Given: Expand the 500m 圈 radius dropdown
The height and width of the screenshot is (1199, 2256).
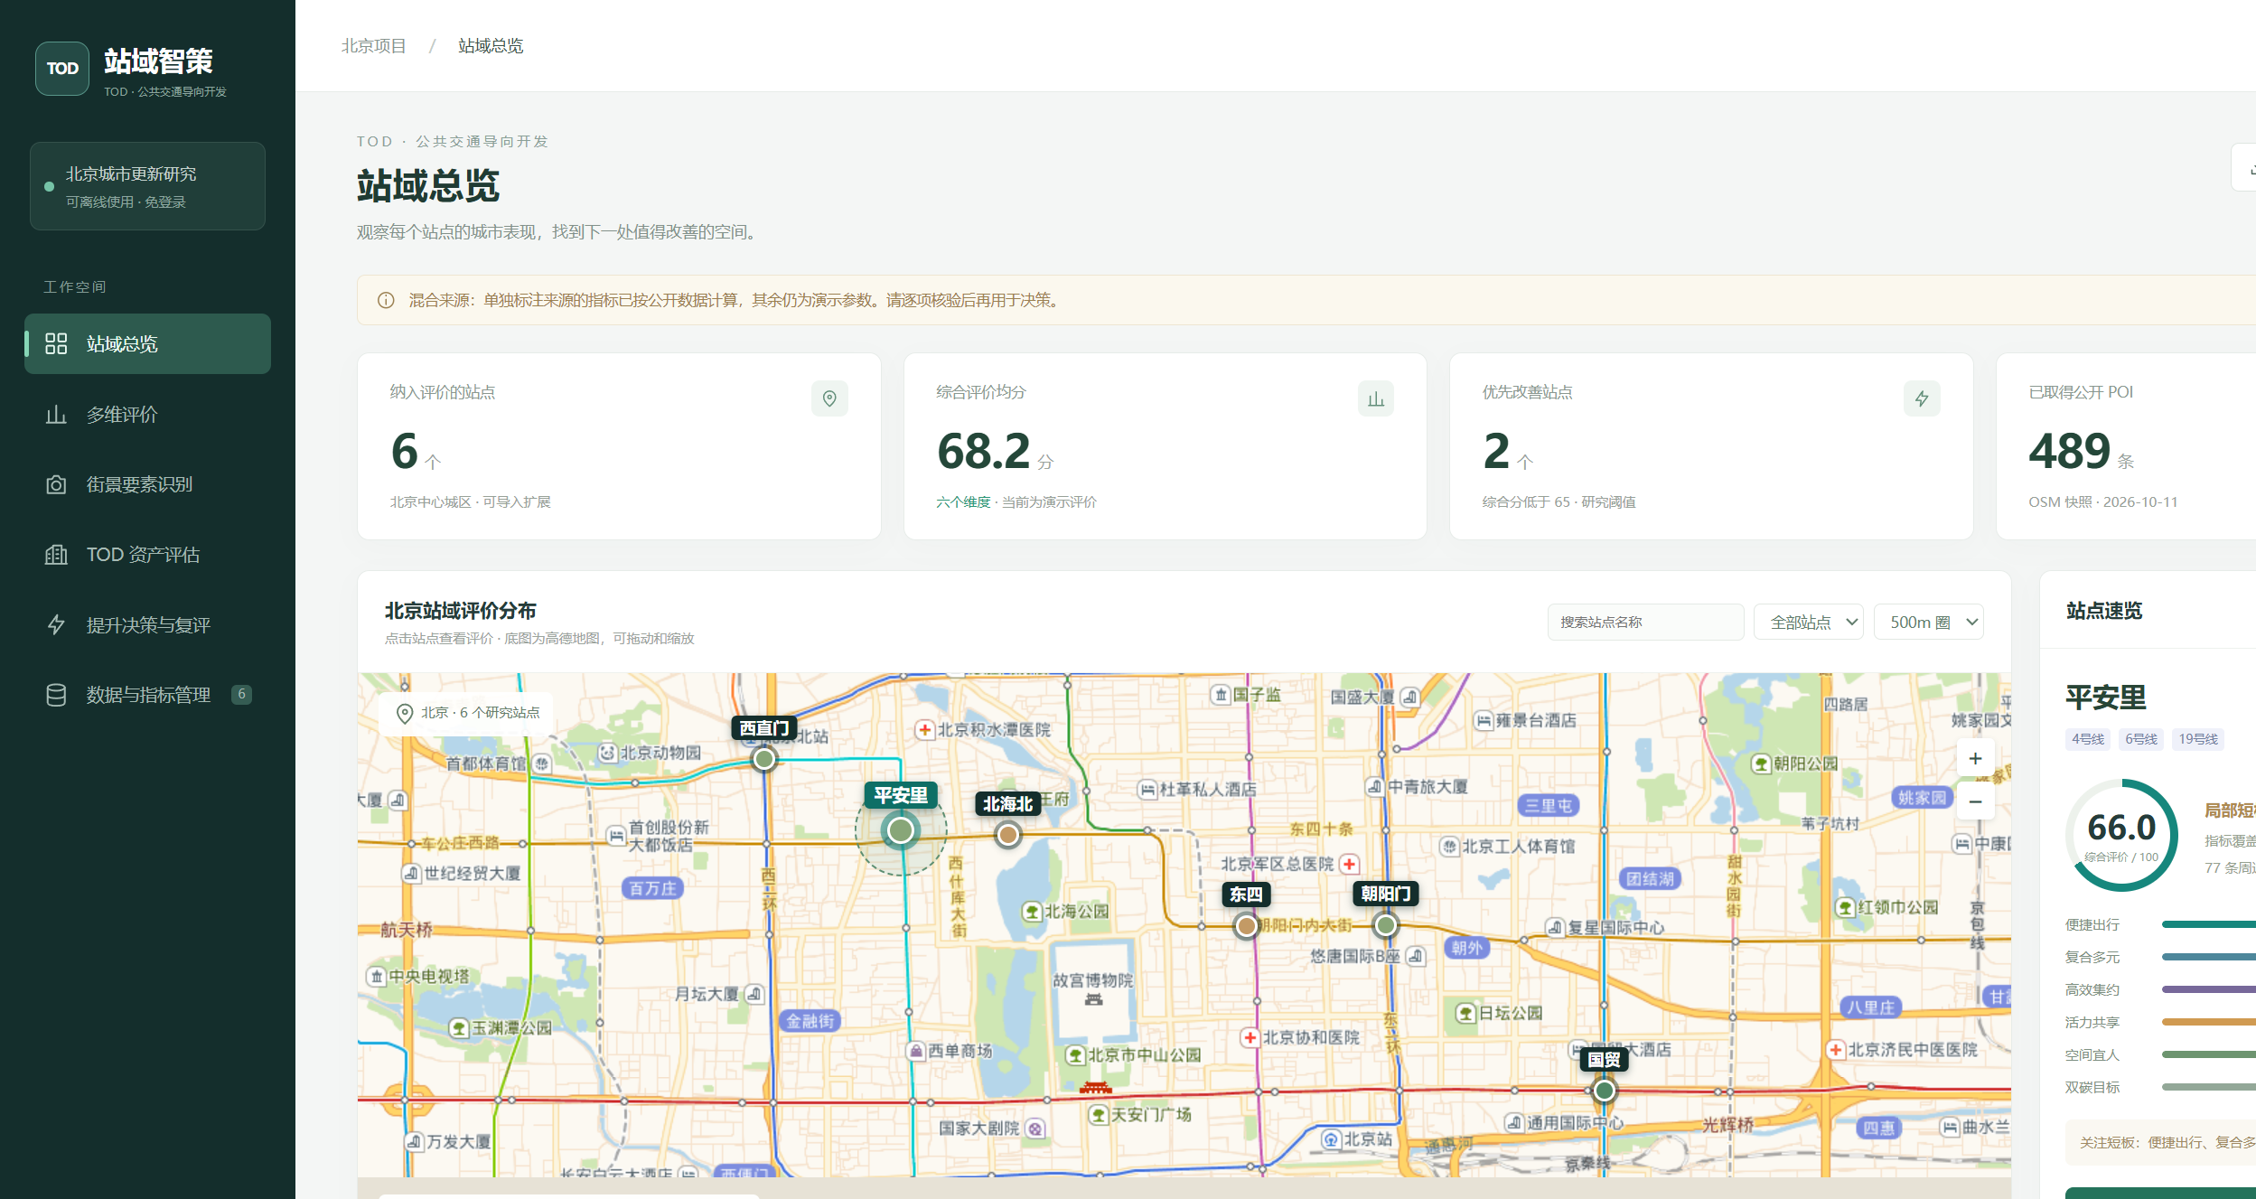Looking at the screenshot, I should [1929, 622].
